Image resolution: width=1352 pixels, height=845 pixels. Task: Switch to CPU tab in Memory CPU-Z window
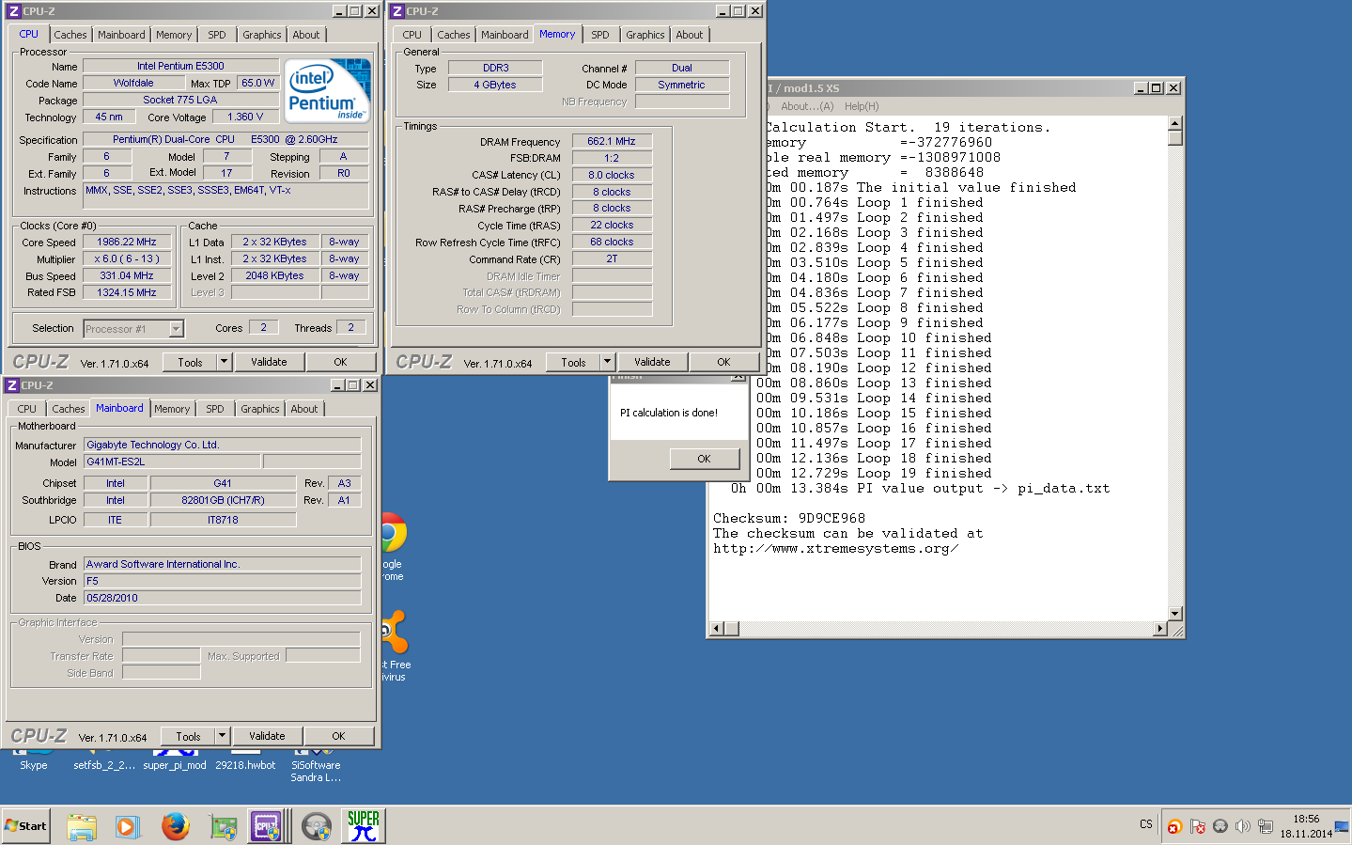pyautogui.click(x=412, y=35)
